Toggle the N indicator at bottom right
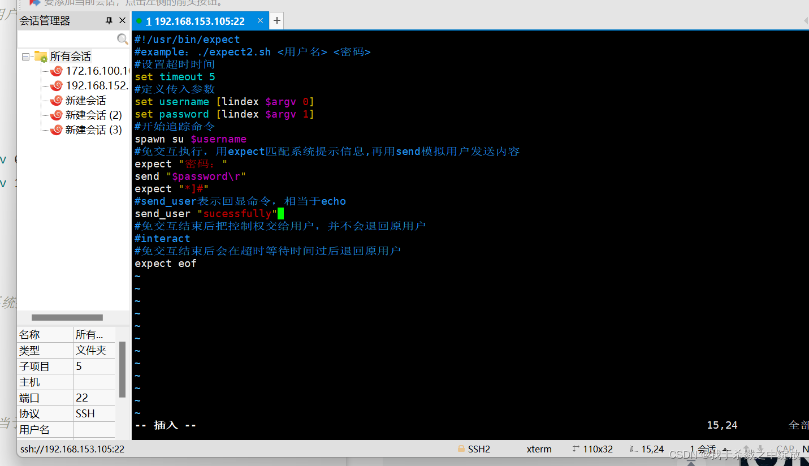The width and height of the screenshot is (809, 466). (x=805, y=448)
